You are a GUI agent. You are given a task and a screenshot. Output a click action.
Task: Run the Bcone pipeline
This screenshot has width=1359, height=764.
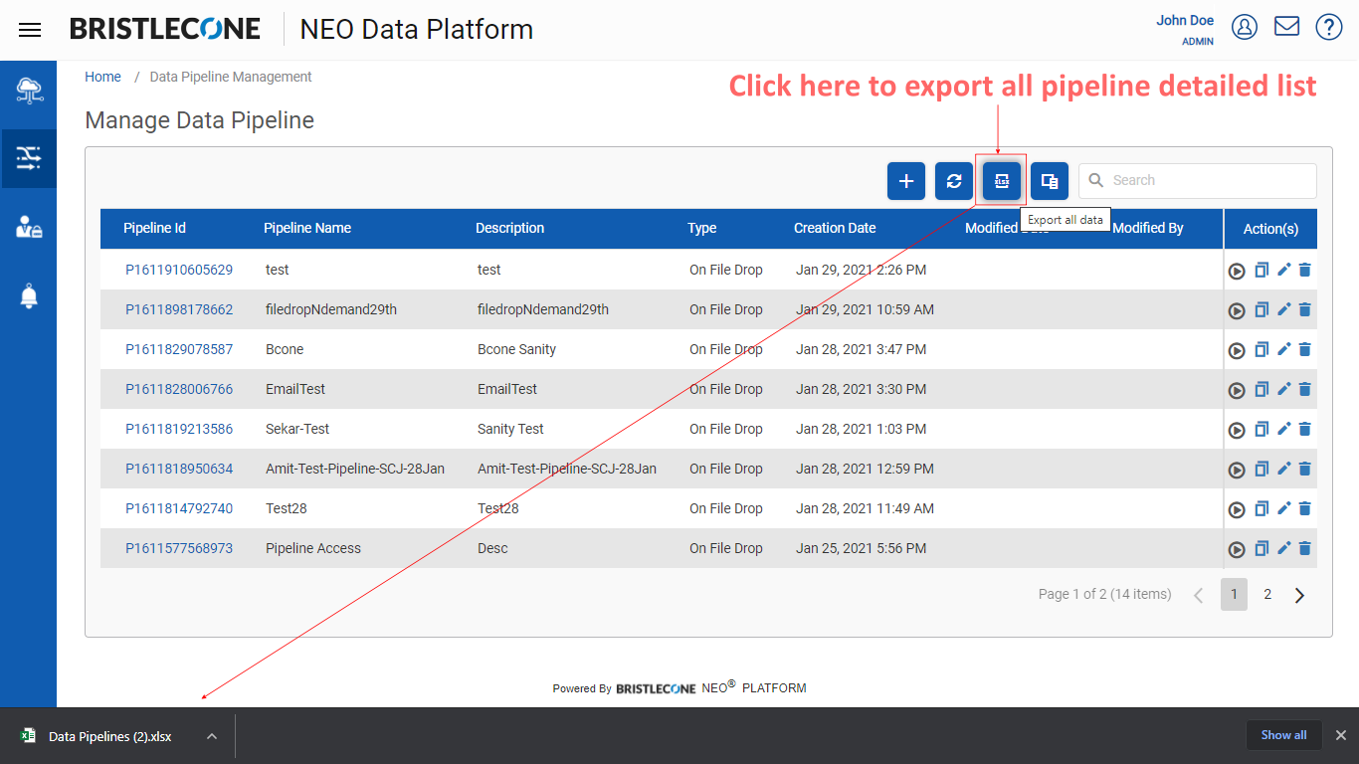point(1237,350)
